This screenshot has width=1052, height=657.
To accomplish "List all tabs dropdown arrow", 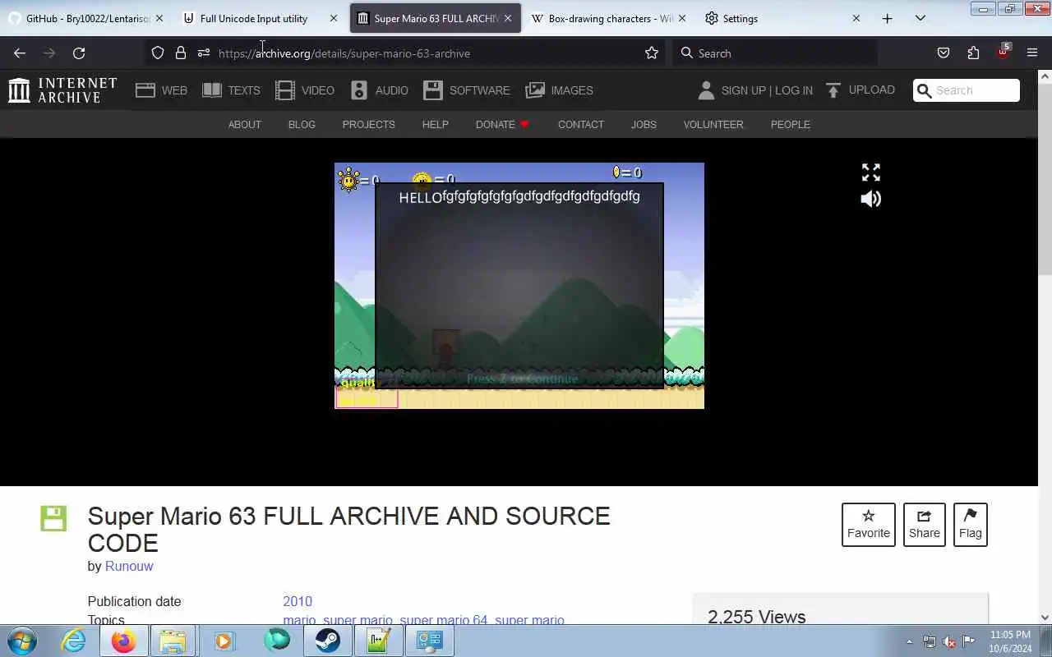I will [x=920, y=18].
